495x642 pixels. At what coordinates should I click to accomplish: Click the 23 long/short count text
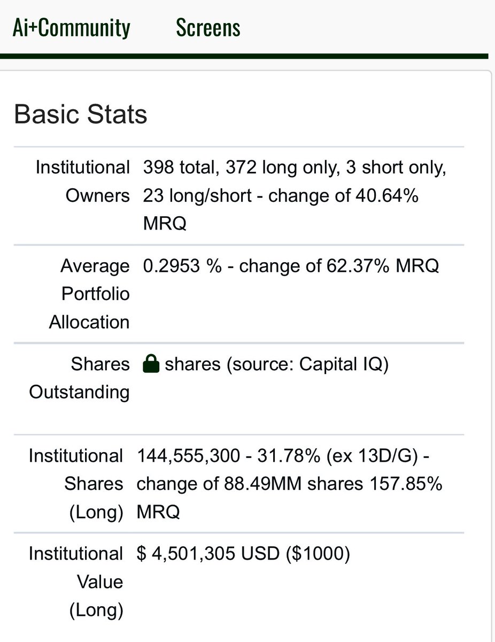197,196
